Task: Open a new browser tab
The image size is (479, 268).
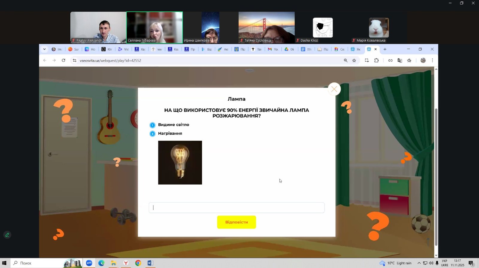Action: click(385, 49)
